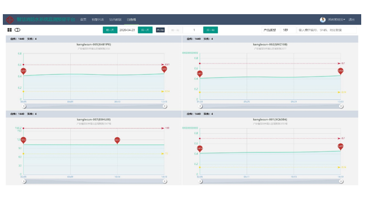Viewport: 368px width, 204px height.
Task: Click right zoom slider handle under kanglecun-001 chart
Action: [x=341, y=181]
